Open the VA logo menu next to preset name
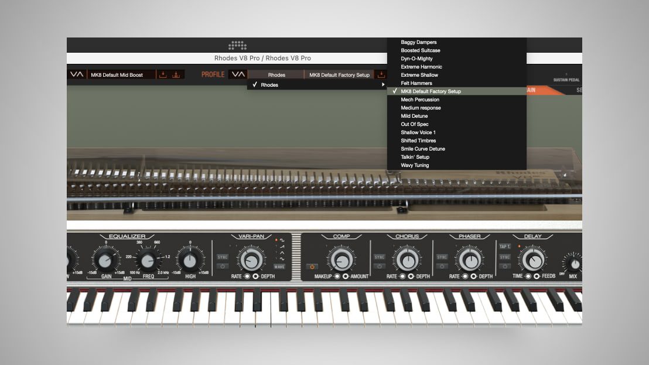This screenshot has width=649, height=365. point(76,74)
